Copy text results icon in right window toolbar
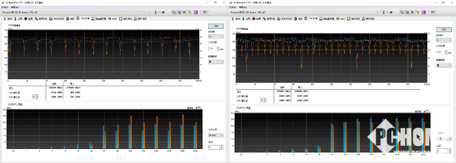Viewport: 456px width, 163px height. coord(402,12)
